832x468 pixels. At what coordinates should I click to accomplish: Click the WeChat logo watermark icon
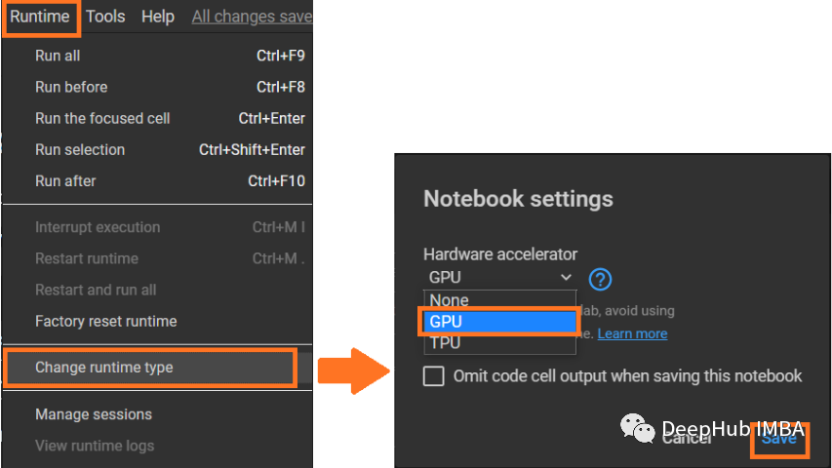click(637, 428)
